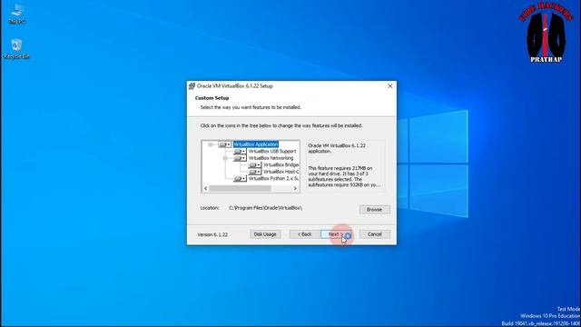Viewport: 581px width, 327px height.
Task: Open the Disk Usage dialog
Action: [x=265, y=234]
